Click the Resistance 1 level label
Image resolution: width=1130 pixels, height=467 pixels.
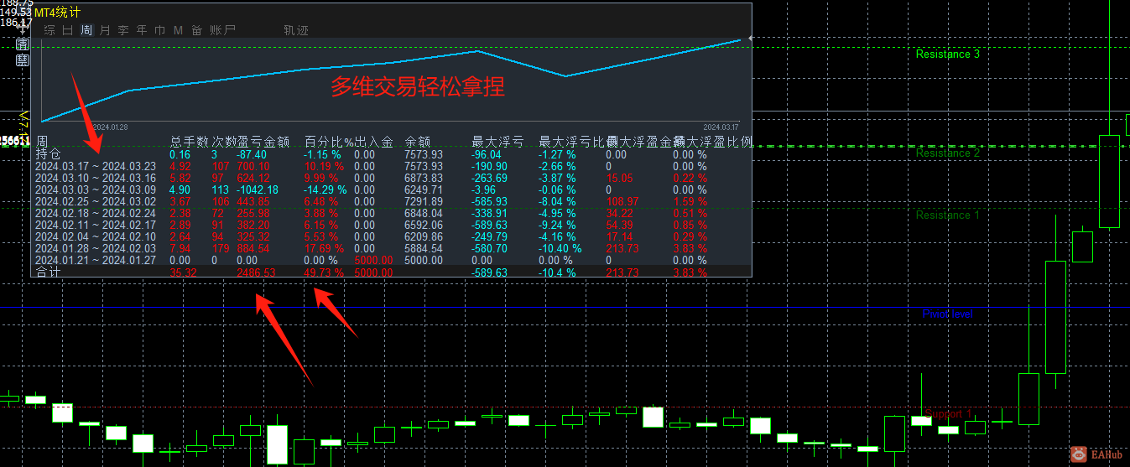tap(948, 215)
